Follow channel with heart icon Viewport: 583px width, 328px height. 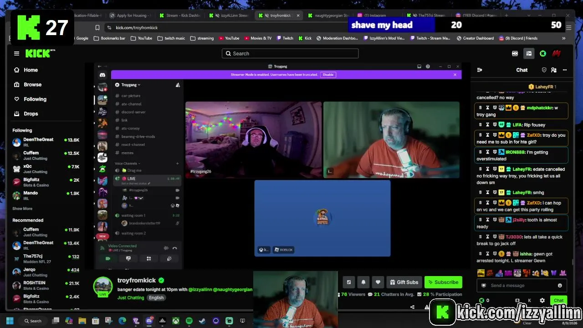coord(378,282)
